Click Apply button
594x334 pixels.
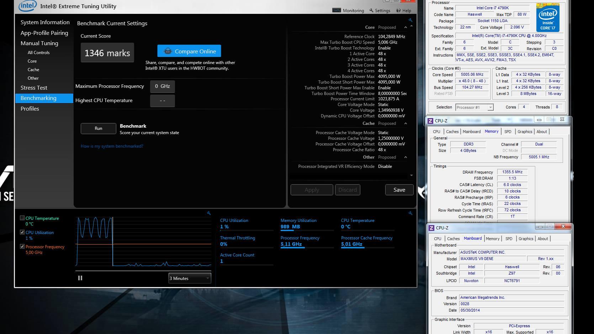click(312, 190)
